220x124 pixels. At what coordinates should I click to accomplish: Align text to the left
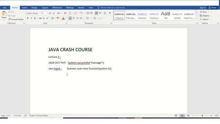pyautogui.click(x=70, y=18)
